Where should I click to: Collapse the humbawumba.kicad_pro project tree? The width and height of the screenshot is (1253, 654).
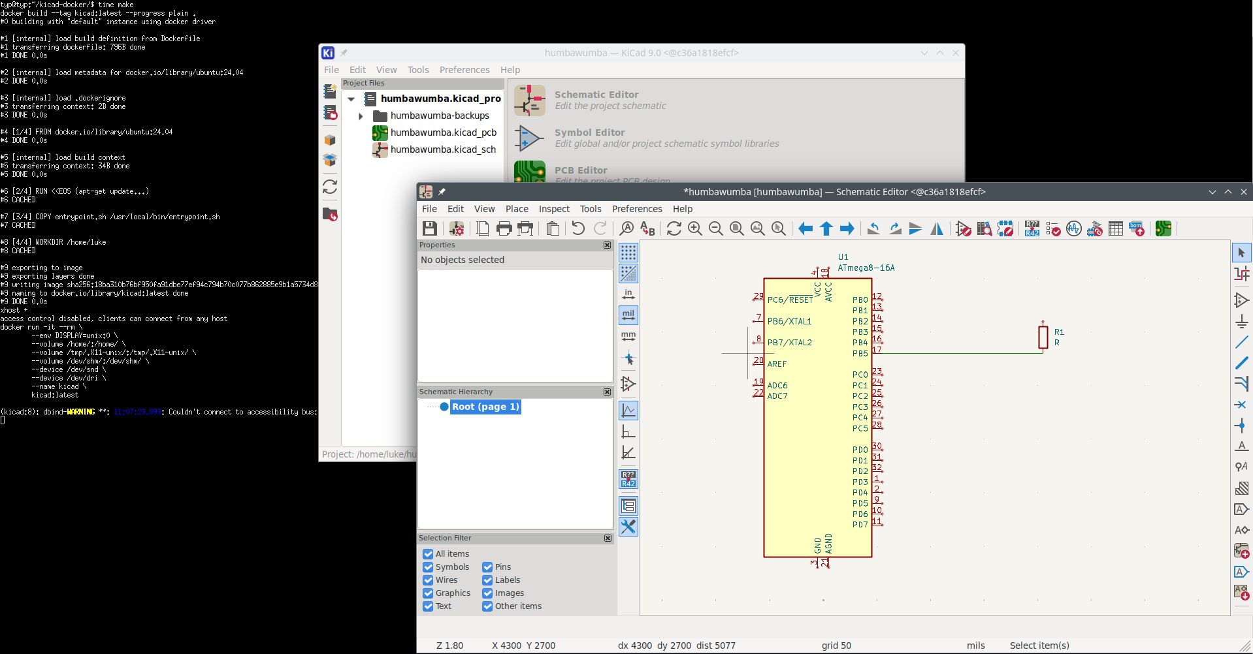point(351,99)
